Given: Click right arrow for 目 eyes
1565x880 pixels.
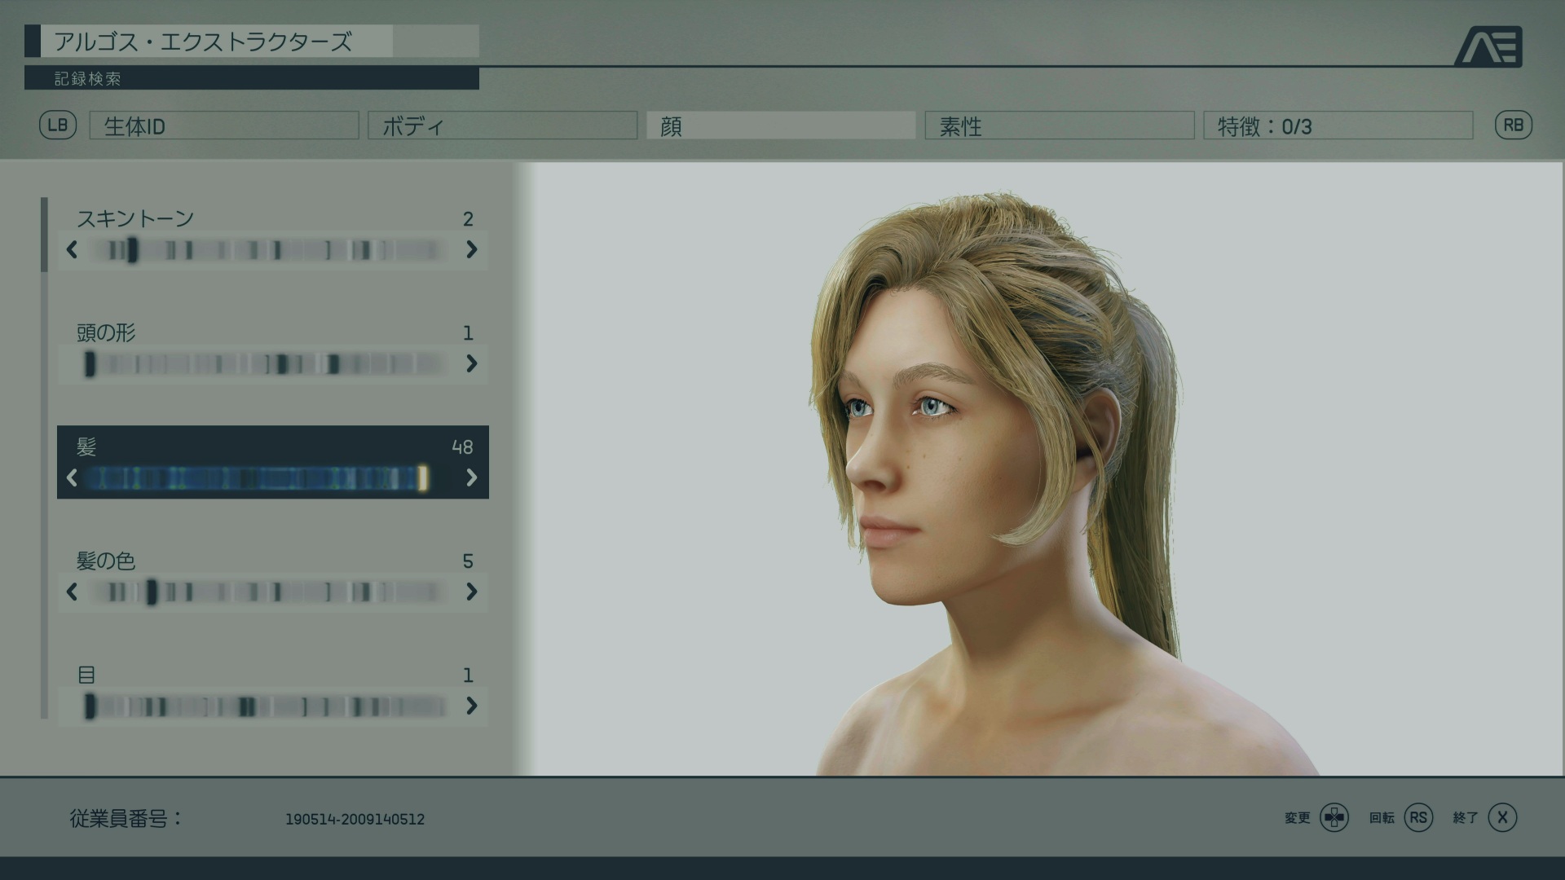Looking at the screenshot, I should (471, 706).
